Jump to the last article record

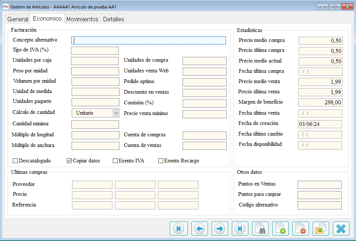pyautogui.click(x=240, y=229)
